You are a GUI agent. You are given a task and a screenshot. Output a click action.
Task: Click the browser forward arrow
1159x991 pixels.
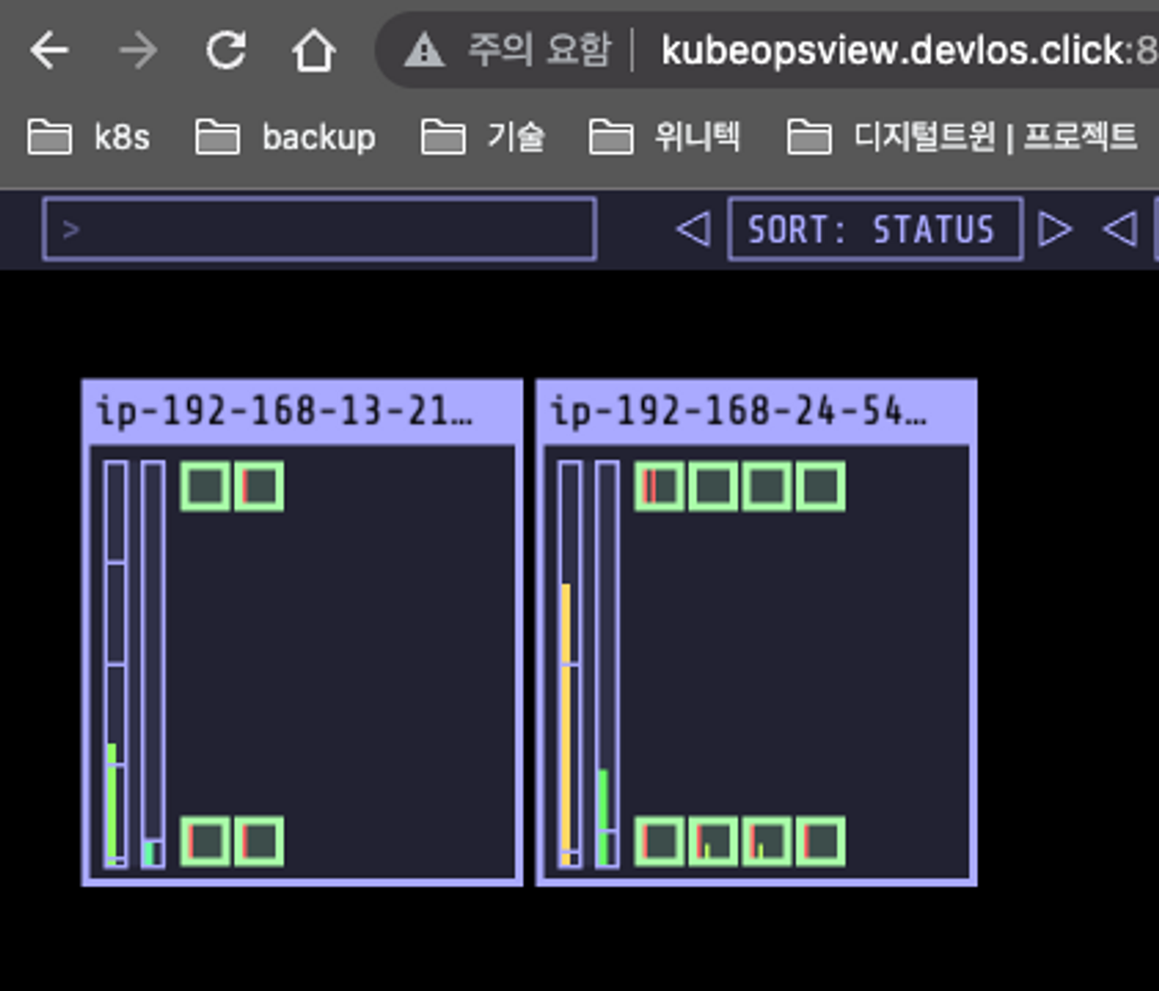138,50
